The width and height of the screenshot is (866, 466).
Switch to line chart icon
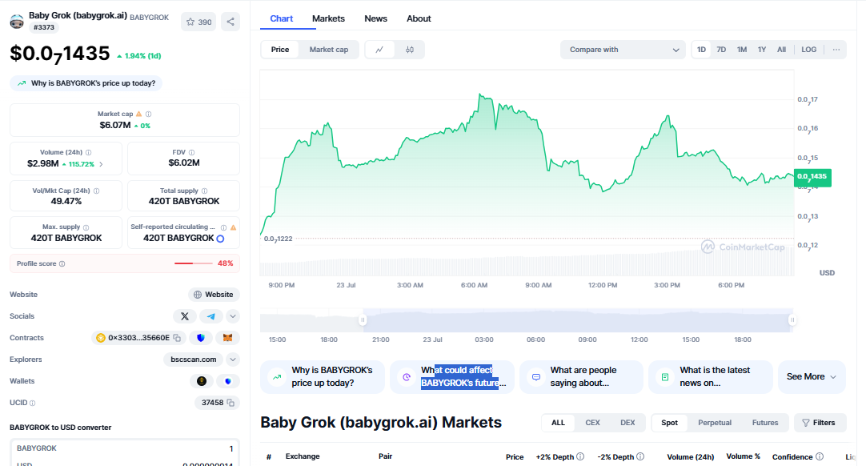(x=379, y=50)
